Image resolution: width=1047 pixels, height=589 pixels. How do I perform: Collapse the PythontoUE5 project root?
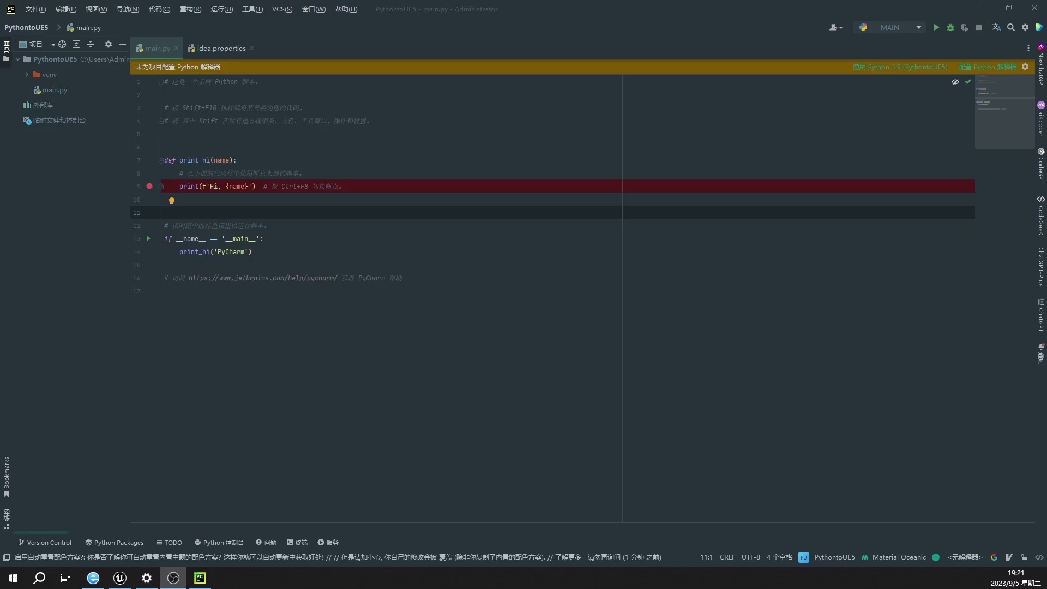click(17, 59)
